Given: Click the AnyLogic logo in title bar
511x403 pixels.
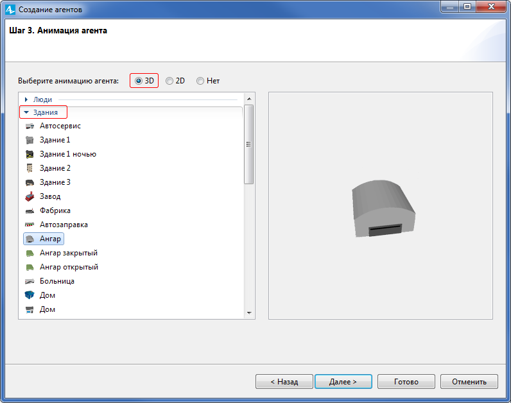Looking at the screenshot, I should coord(10,10).
